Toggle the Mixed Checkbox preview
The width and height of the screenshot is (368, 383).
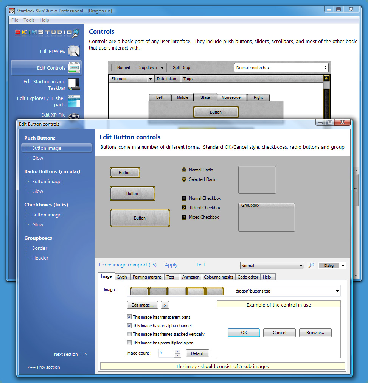tap(184, 217)
